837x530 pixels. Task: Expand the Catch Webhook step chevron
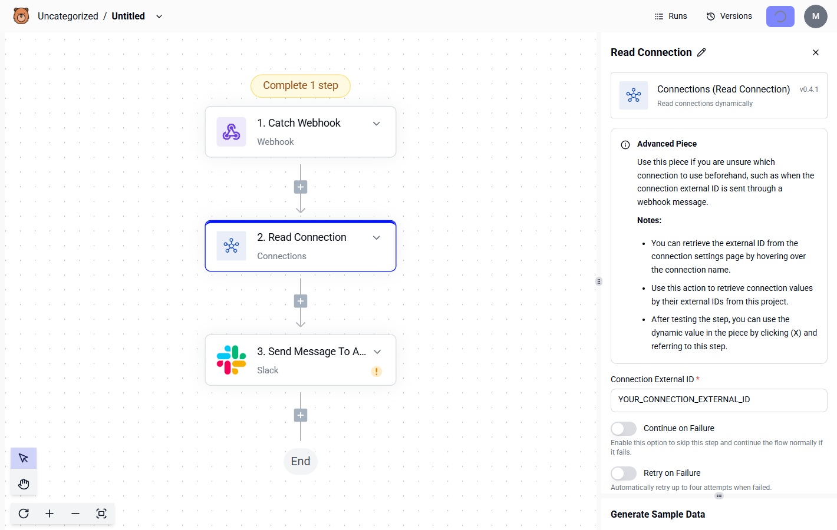376,124
